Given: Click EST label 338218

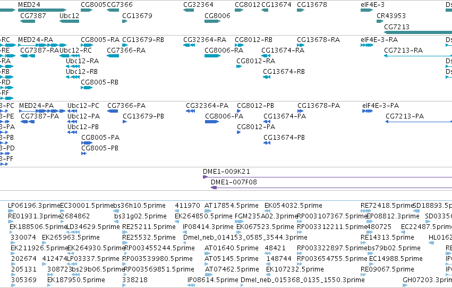Looking at the screenshot, I should click(x=135, y=280).
